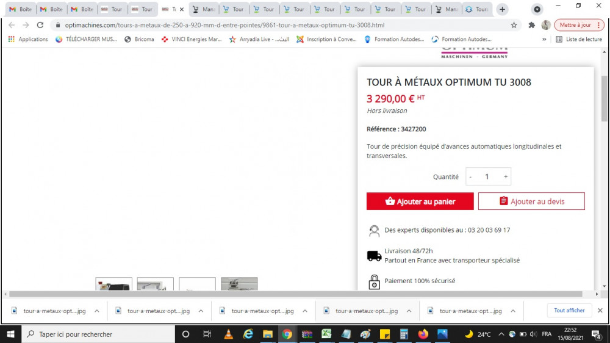Click the quantity input field
Viewport: 610px width, 343px height.
click(487, 176)
